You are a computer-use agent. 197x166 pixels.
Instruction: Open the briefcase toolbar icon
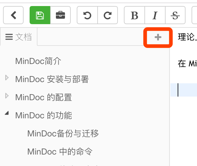60,15
